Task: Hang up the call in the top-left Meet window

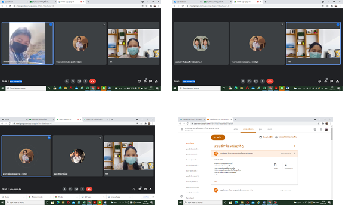Action: point(92,81)
